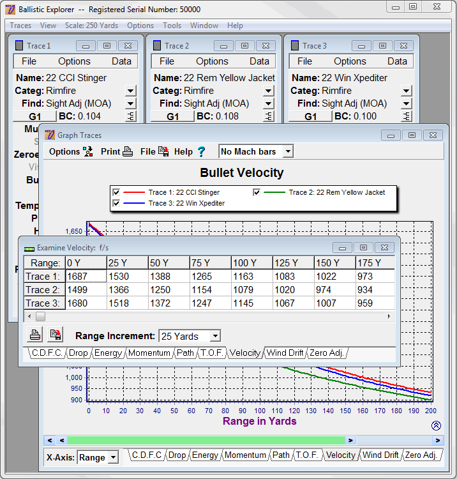Open the Tools menu in main menu bar
The height and width of the screenshot is (479, 457).
tap(172, 26)
